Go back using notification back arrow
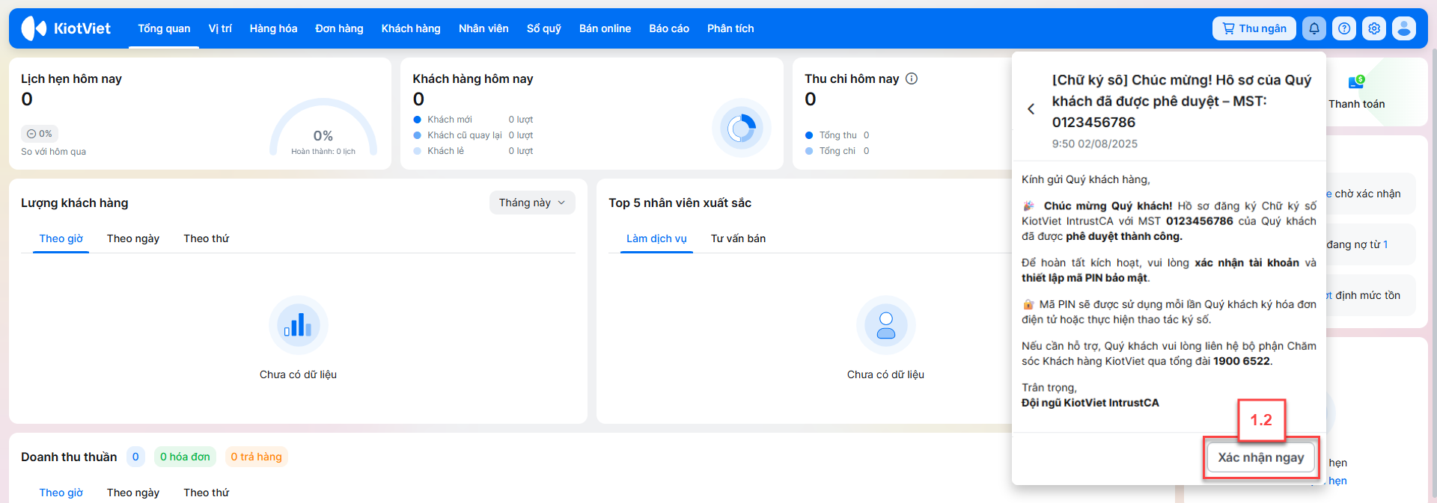 click(x=1031, y=109)
